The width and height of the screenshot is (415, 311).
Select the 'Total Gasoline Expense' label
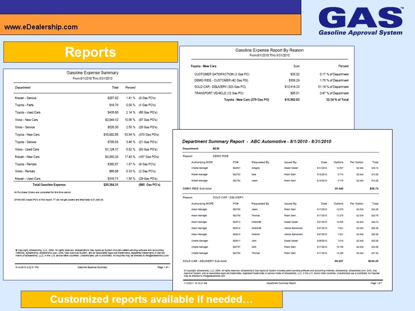click(49, 184)
